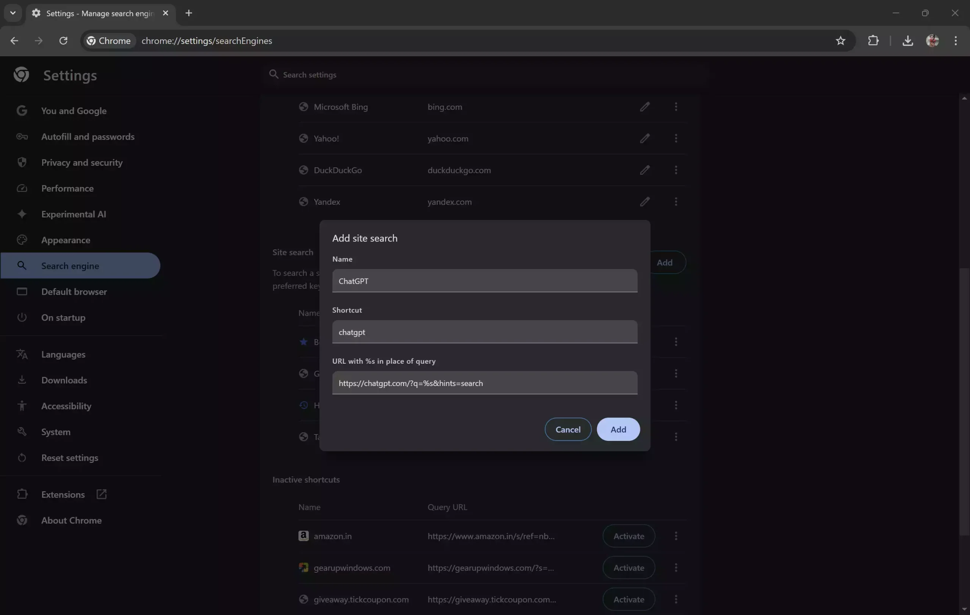Click the address bar URL

point(207,40)
